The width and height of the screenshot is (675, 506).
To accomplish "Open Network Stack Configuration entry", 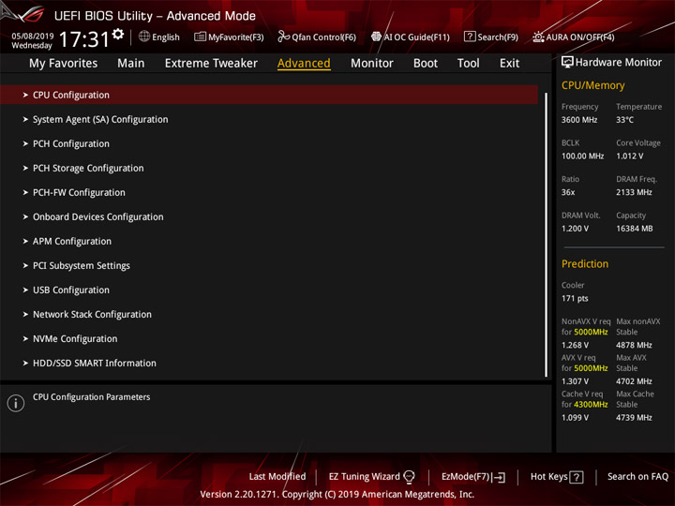I will point(269,315).
